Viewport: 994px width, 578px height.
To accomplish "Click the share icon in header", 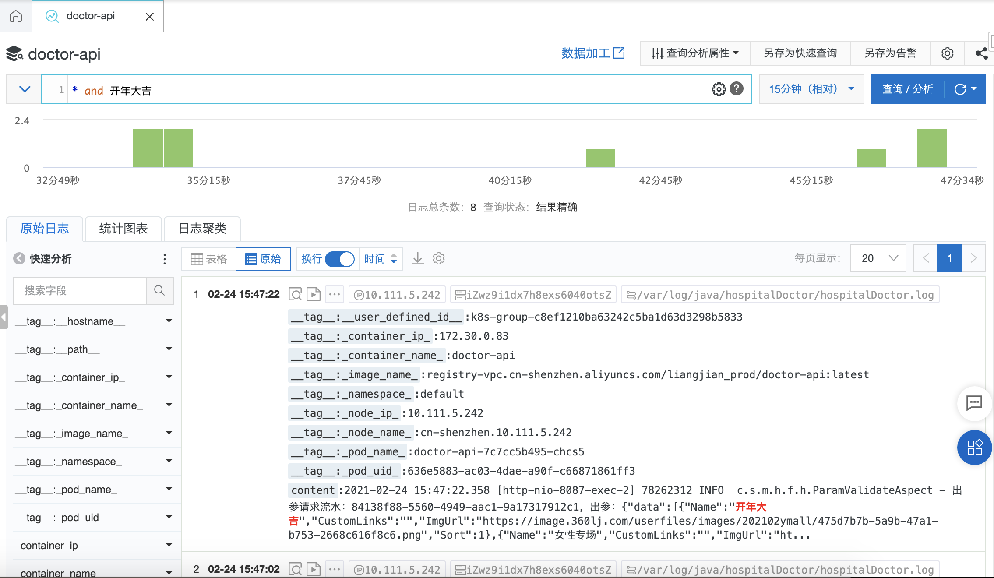I will pyautogui.click(x=981, y=53).
